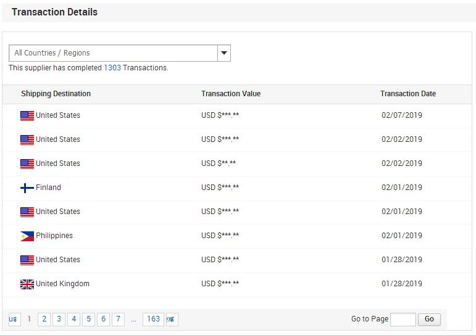This screenshot has height=335, width=476.
Task: Click the date in the Philippines row
Action: pos(402,236)
